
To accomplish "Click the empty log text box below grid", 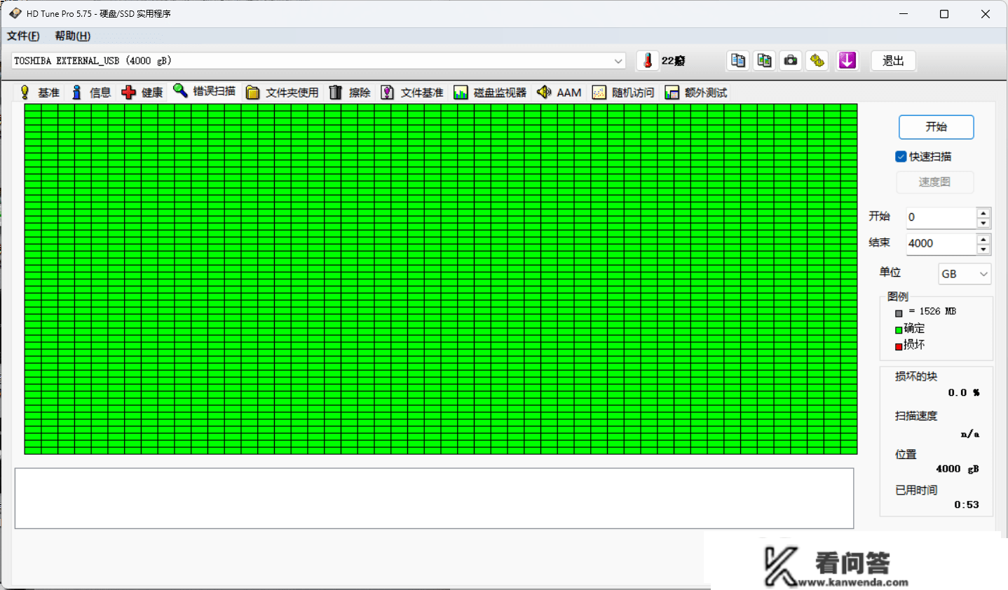I will 434,498.
